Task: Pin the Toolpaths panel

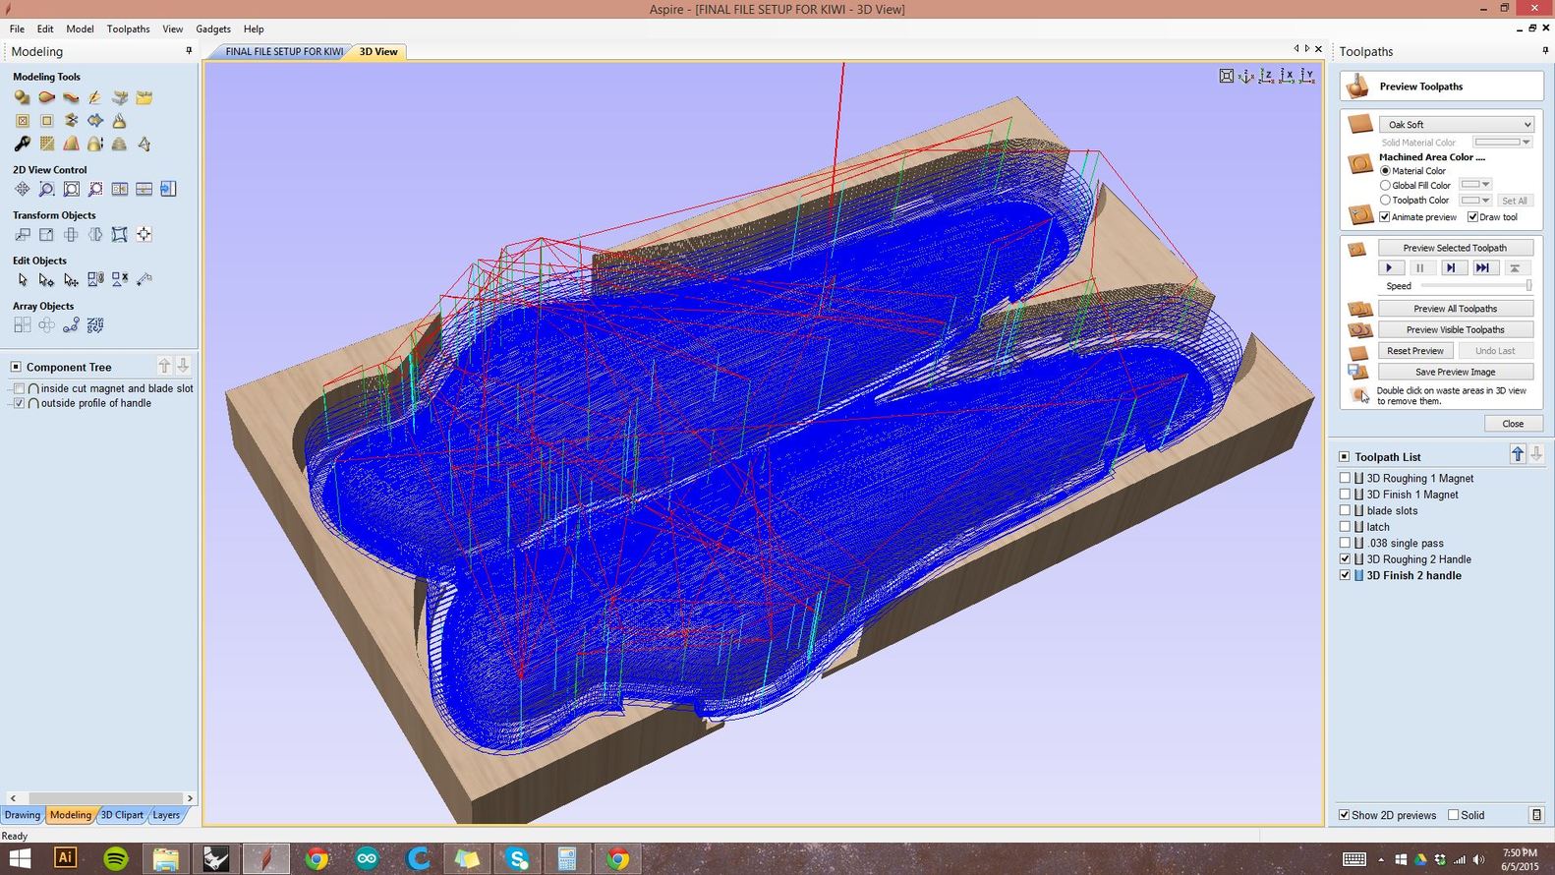Action: [1545, 51]
